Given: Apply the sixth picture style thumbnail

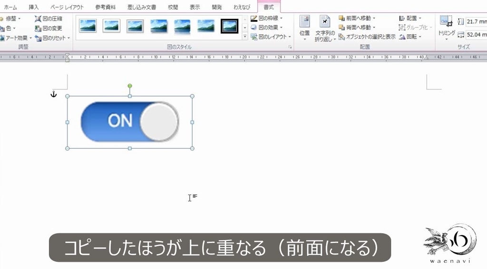Looking at the screenshot, I should point(205,26).
